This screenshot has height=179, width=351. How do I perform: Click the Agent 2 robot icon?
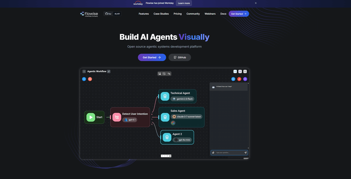pos(167,137)
